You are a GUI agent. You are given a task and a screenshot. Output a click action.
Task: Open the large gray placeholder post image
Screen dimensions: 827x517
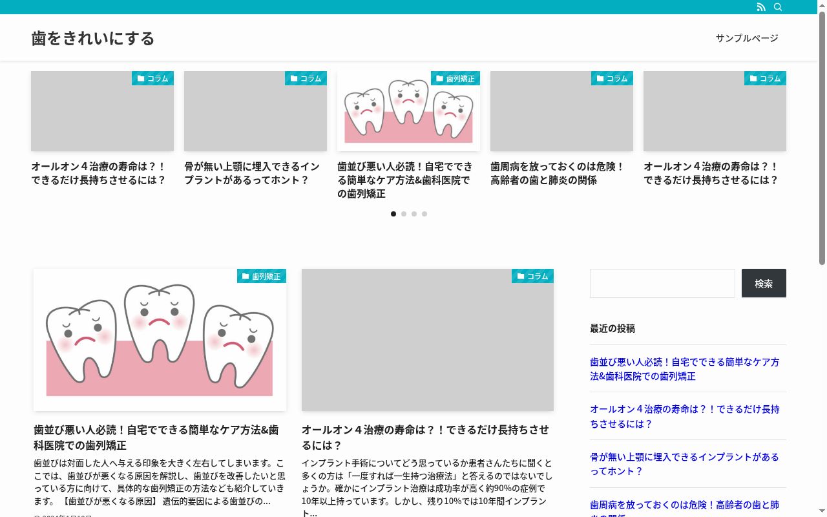point(428,340)
